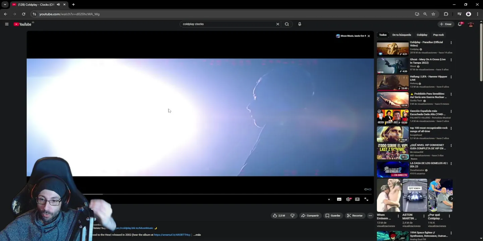Open a new browser tab
This screenshot has width=483, height=241.
pyautogui.click(x=73, y=4)
